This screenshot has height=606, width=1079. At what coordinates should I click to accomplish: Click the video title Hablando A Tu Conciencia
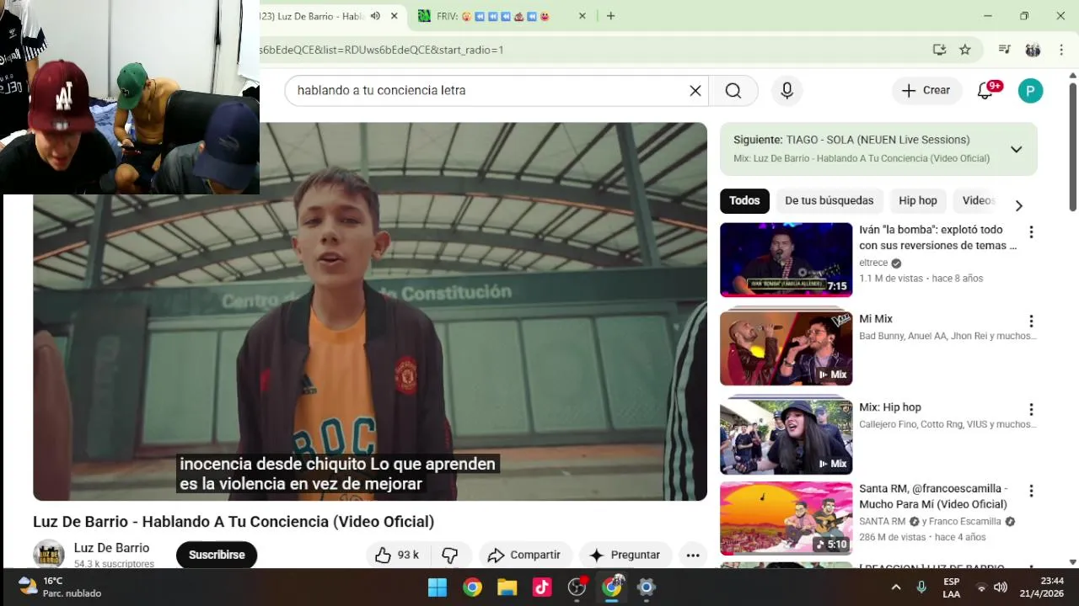pyautogui.click(x=234, y=522)
